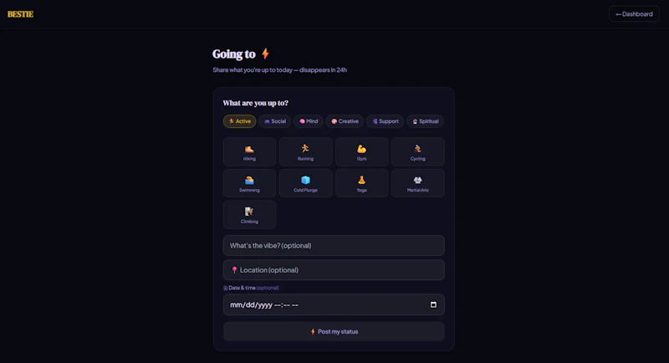Choose the Running activity tile
Viewport: 669px width, 363px height.
coord(305,152)
